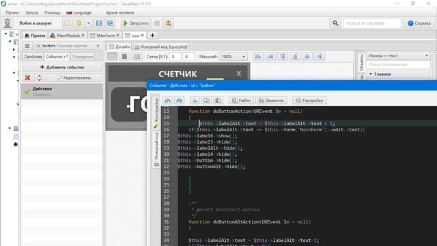This screenshot has width=437, height=246.
Task: Click the first align icon in the design toolbar
Action: click(258, 57)
